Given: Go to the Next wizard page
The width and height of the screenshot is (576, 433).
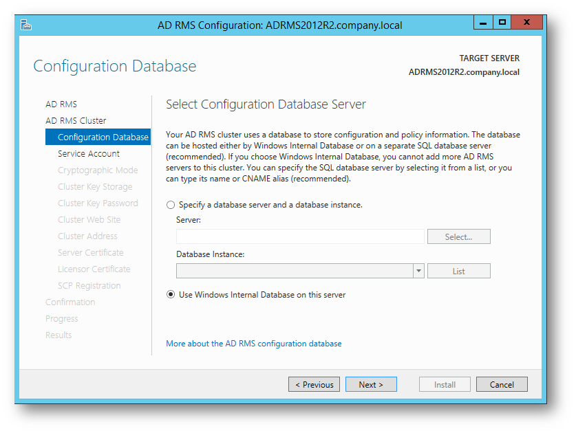Looking at the screenshot, I should coord(371,384).
